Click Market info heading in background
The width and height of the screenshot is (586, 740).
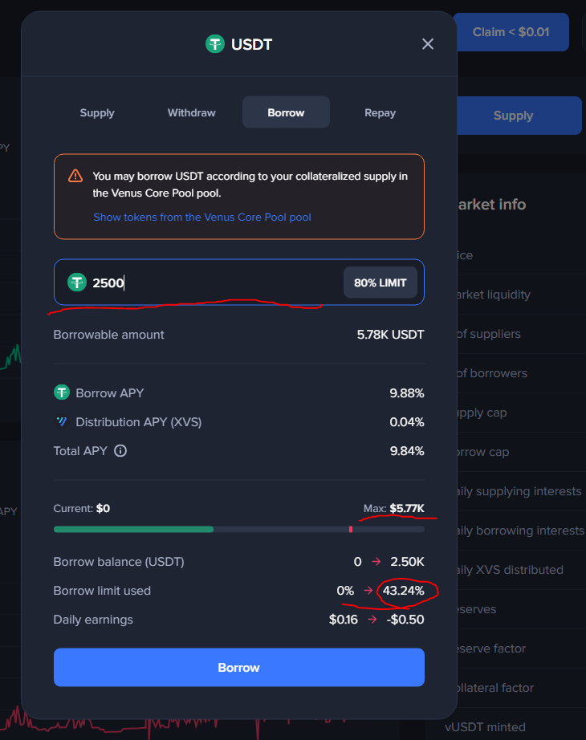pos(491,205)
